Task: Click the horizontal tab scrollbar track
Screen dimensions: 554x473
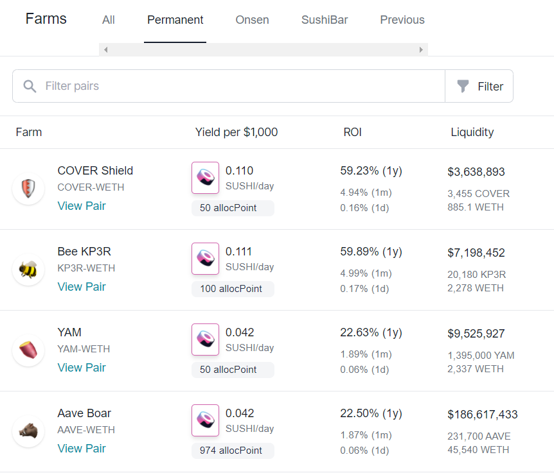Action: [x=264, y=49]
